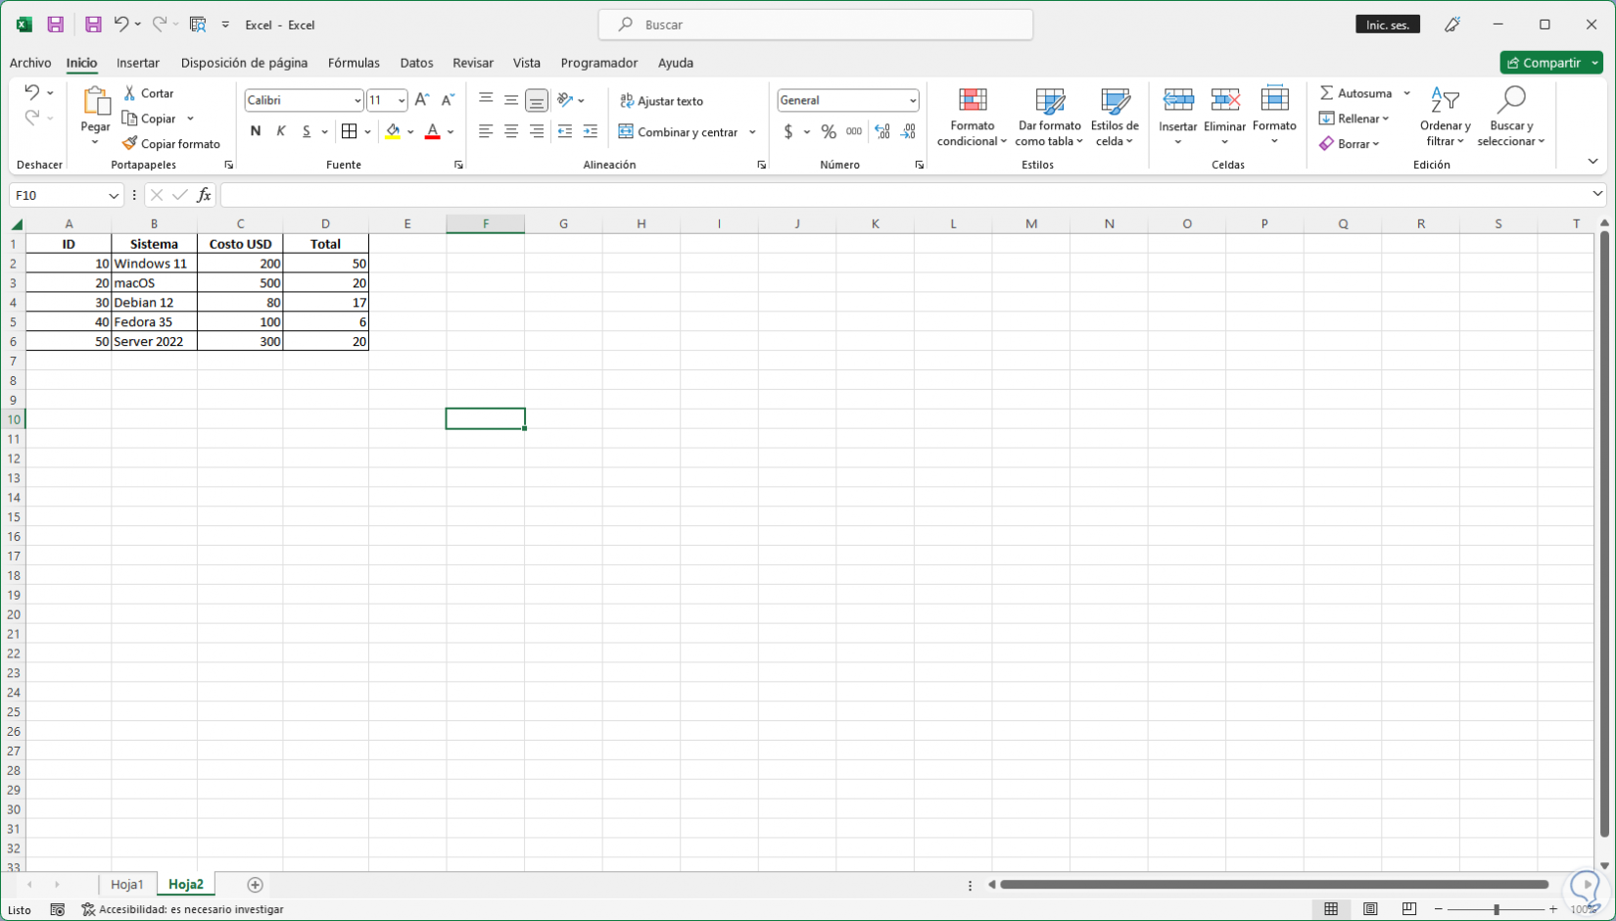Switch to the Datos ribbon tab
This screenshot has width=1616, height=921.
point(416,63)
